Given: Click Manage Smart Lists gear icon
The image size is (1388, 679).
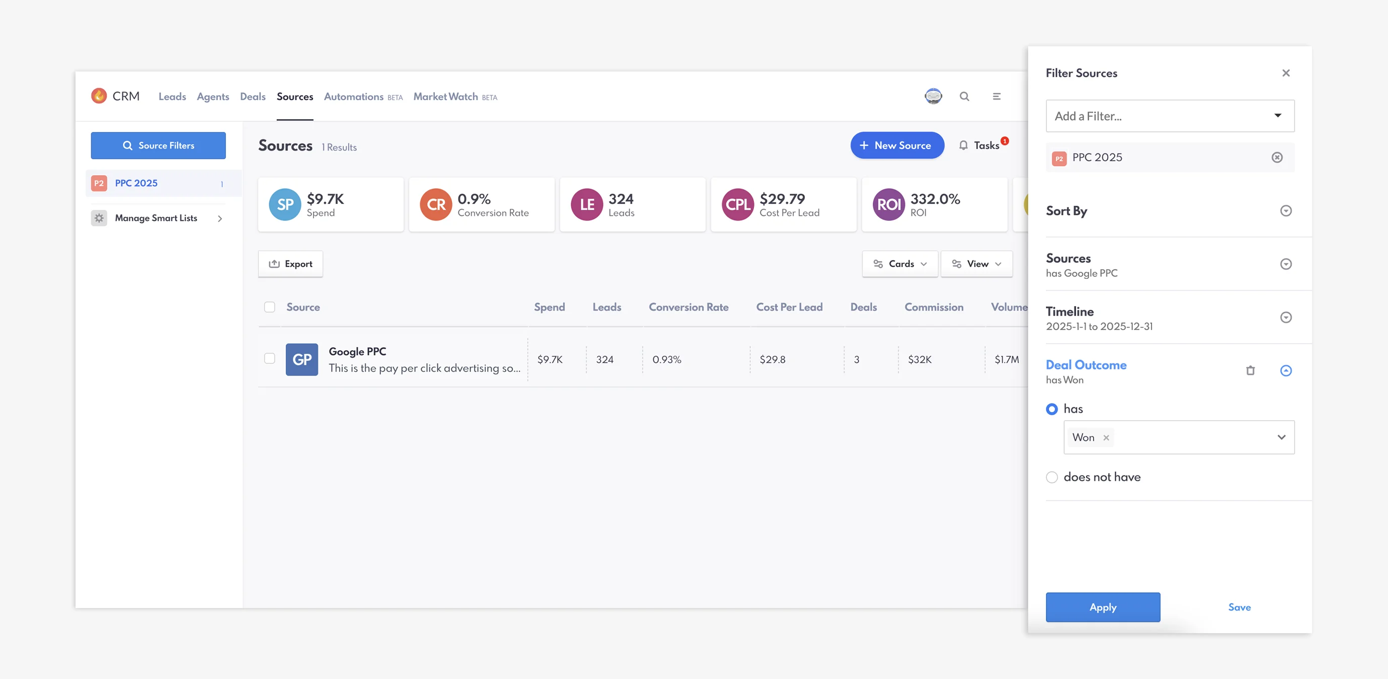Looking at the screenshot, I should pos(99,218).
